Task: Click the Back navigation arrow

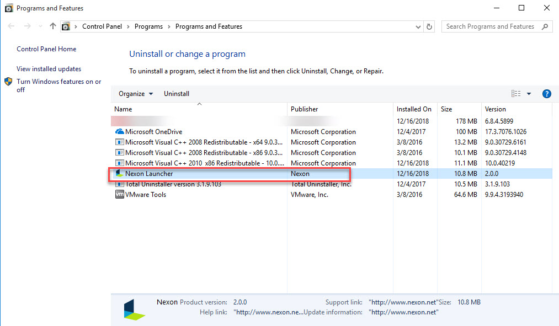Action: (x=11, y=26)
